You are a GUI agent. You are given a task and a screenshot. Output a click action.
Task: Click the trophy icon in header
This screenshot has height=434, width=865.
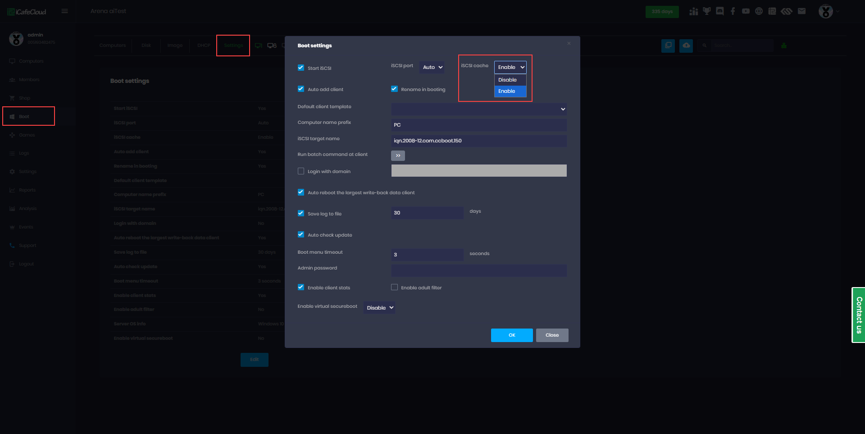[x=706, y=11]
